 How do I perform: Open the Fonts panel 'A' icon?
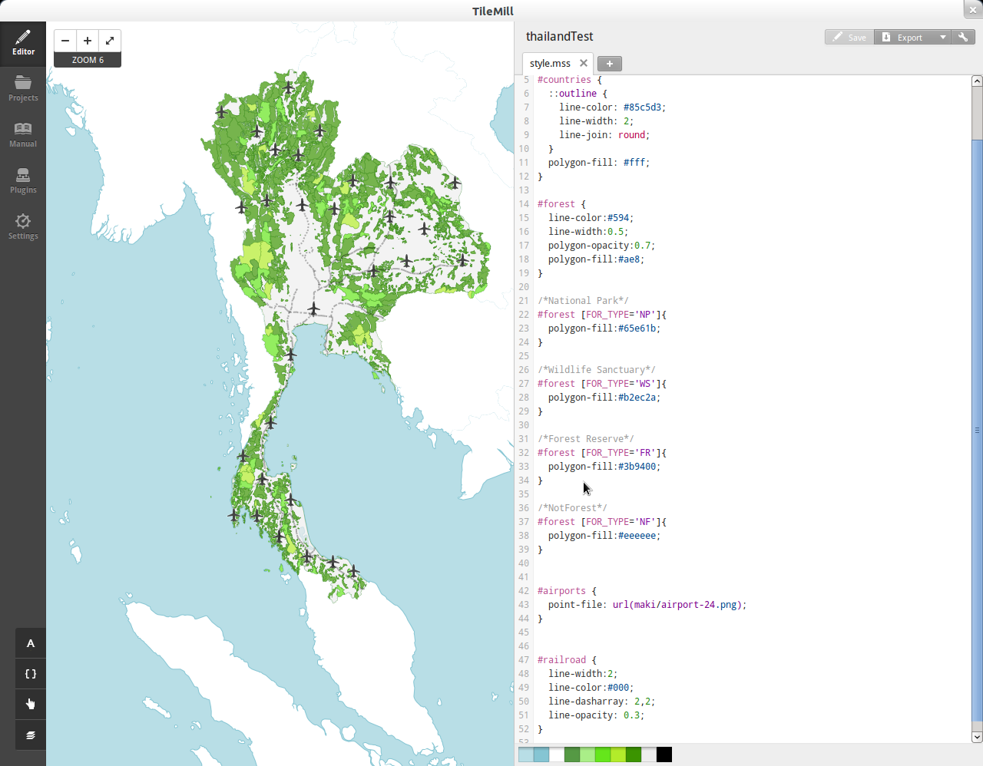31,643
